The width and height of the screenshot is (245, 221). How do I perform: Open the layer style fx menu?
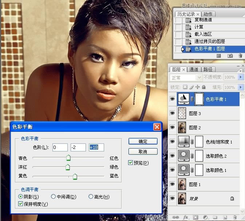pos(185,217)
